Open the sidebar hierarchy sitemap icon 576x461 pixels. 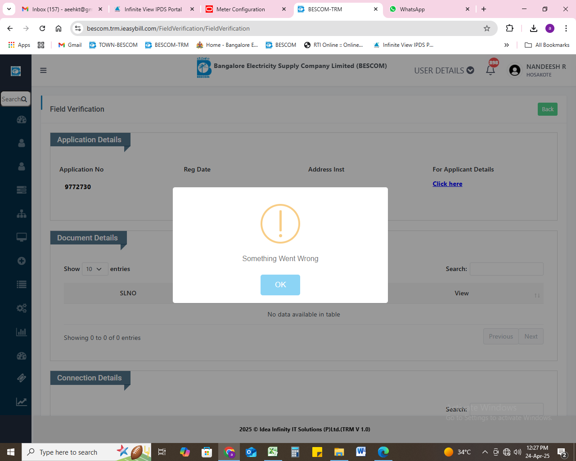pyautogui.click(x=21, y=214)
